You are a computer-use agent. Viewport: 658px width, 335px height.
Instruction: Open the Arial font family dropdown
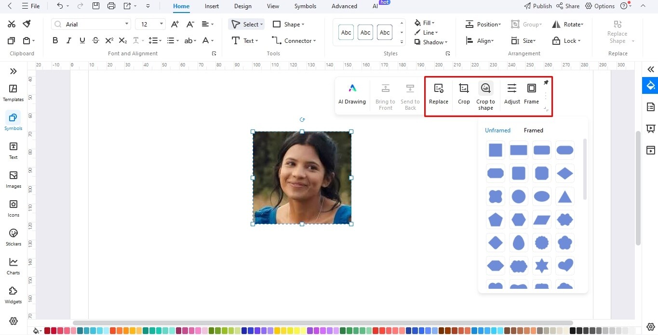pyautogui.click(x=91, y=24)
